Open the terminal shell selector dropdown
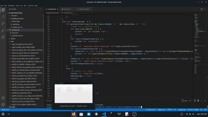The height and width of the screenshot is (117, 208). [192, 101]
